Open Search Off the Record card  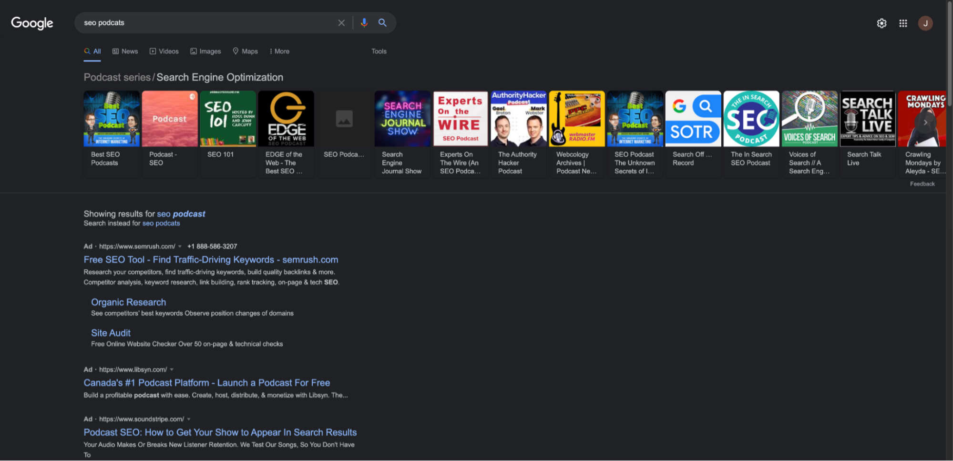(693, 133)
